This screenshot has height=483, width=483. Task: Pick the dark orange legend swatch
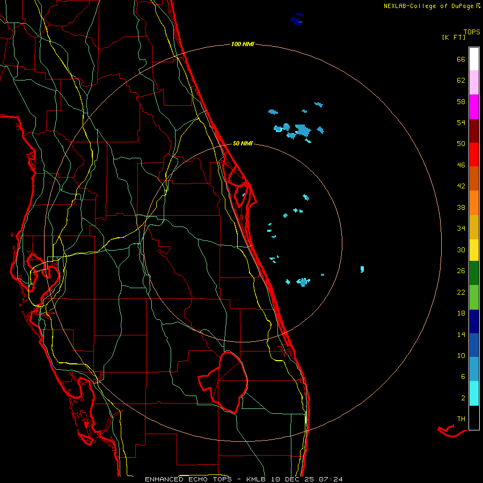[474, 178]
